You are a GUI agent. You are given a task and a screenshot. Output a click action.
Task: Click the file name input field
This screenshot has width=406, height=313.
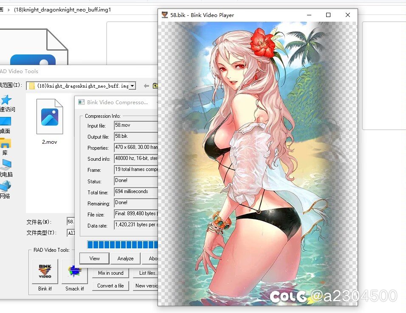tap(70, 222)
